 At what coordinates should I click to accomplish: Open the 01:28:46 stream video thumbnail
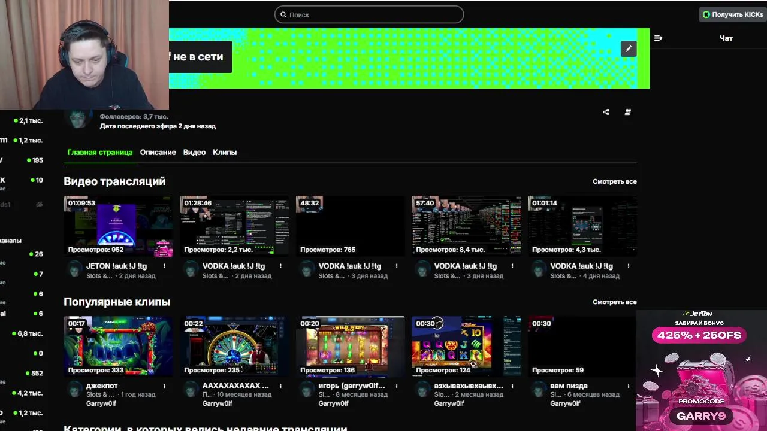pyautogui.click(x=234, y=226)
